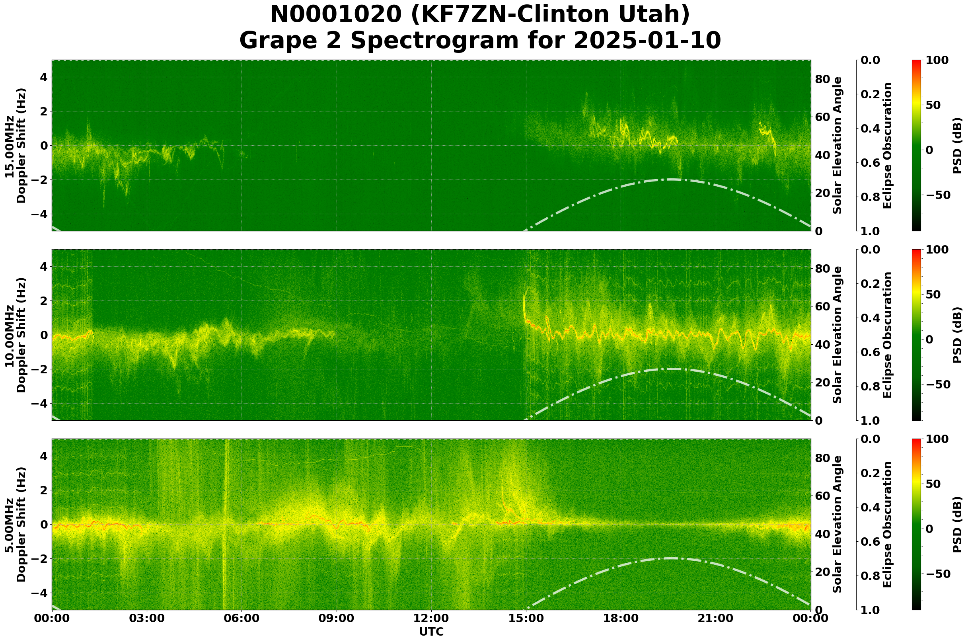The width and height of the screenshot is (968, 642).
Task: Click the top panel Solar Elevation Angle label
Action: point(838,145)
